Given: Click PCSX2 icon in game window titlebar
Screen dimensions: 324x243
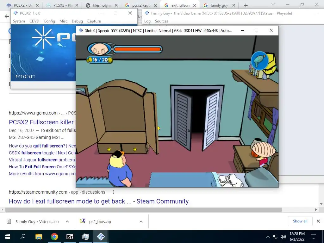Looking at the screenshot, I should click(81, 31).
